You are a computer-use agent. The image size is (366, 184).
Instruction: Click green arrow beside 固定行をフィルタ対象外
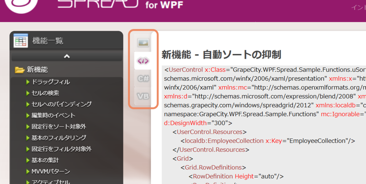pos(28,149)
